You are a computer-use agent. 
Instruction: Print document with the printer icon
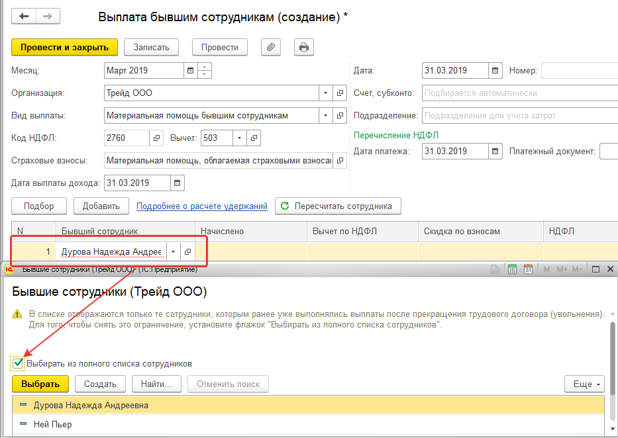pos(304,47)
